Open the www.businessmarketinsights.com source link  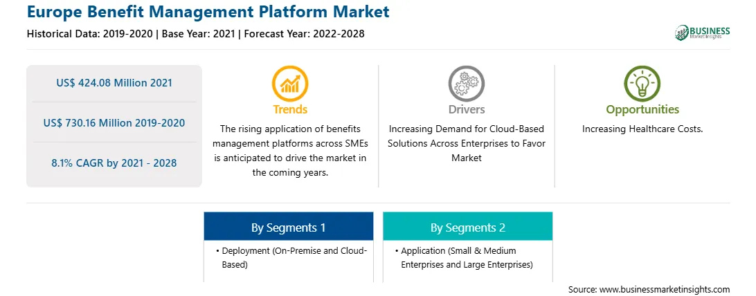(x=665, y=289)
